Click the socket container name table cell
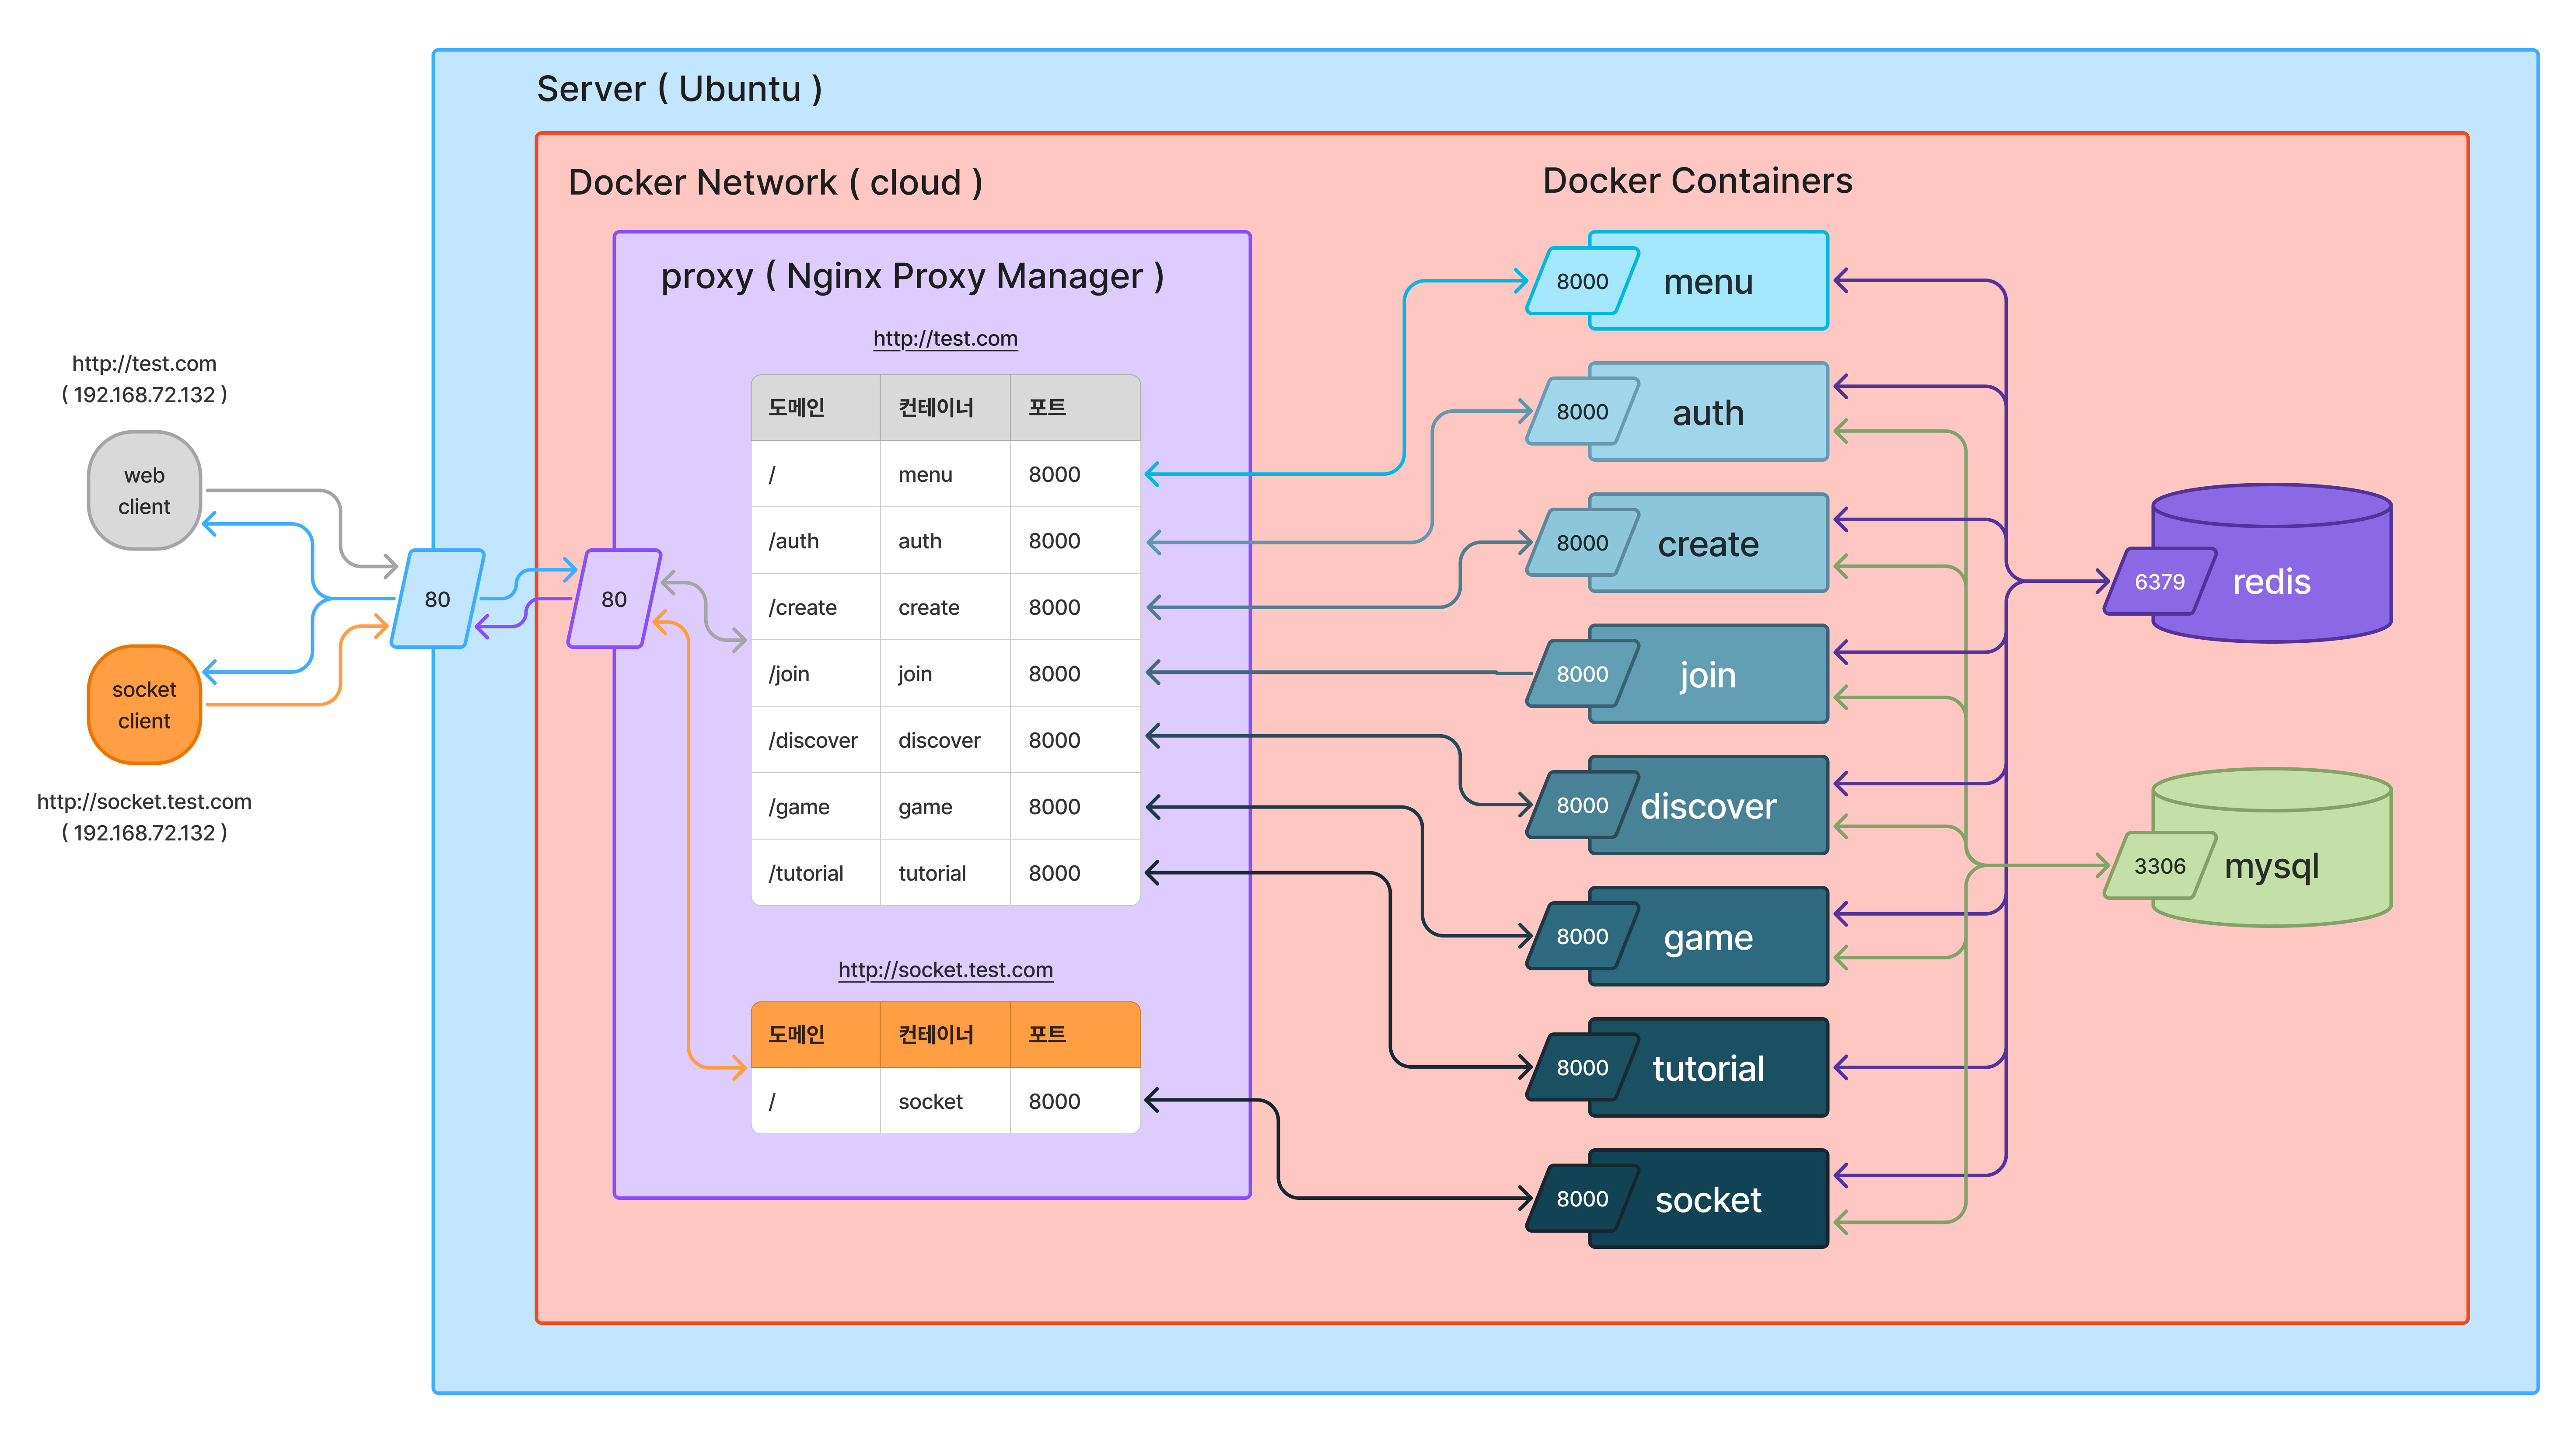Image resolution: width=2576 pixels, height=1443 pixels. (945, 1101)
